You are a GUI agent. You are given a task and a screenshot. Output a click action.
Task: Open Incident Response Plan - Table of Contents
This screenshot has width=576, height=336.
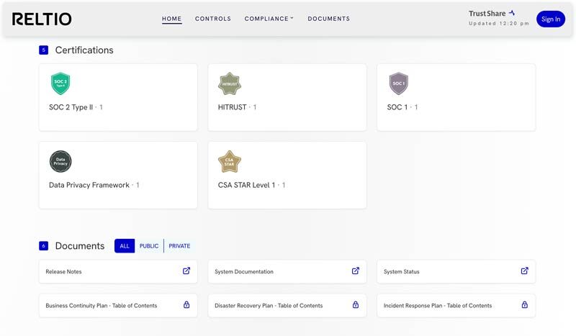(x=456, y=306)
